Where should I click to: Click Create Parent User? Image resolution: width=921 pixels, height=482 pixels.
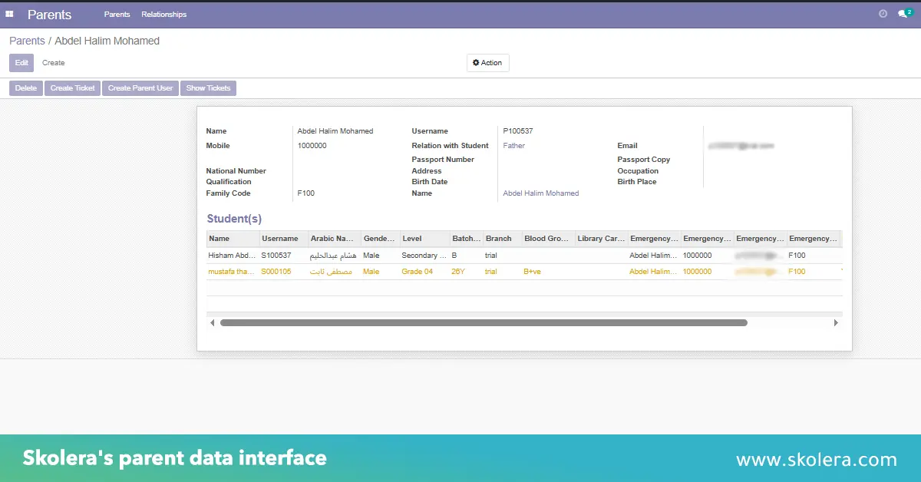point(140,87)
